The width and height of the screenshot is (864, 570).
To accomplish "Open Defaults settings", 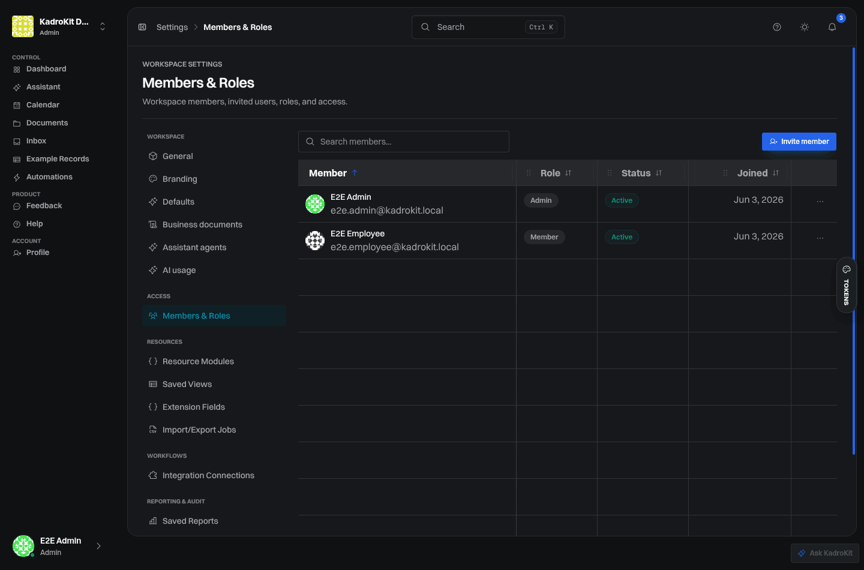I will [214, 202].
